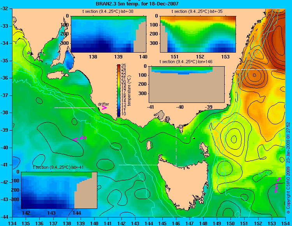Select the white dashed transect line west of Tasmania

tap(139, 165)
